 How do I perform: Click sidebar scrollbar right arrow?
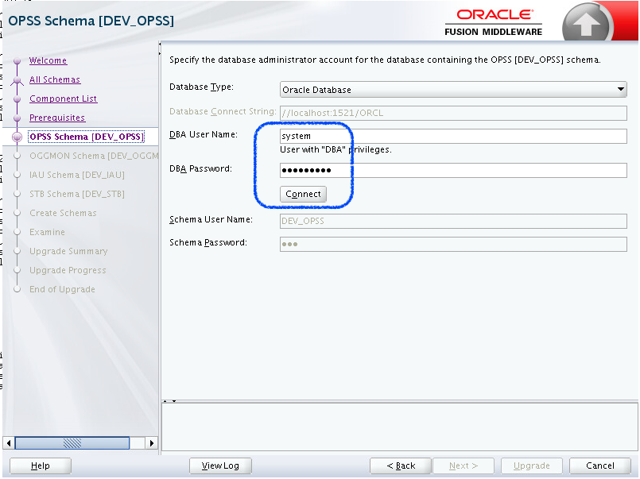click(151, 442)
